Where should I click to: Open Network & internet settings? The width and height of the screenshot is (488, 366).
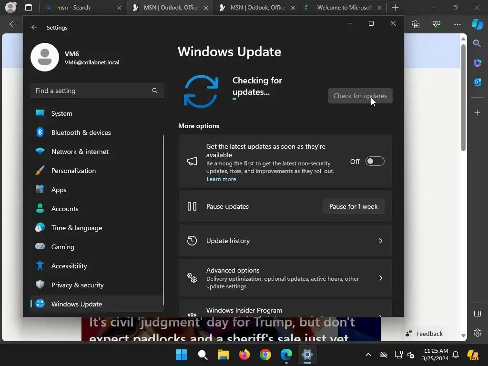point(97,152)
